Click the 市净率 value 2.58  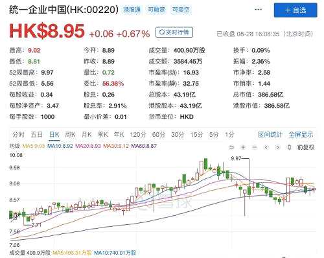click(x=264, y=73)
